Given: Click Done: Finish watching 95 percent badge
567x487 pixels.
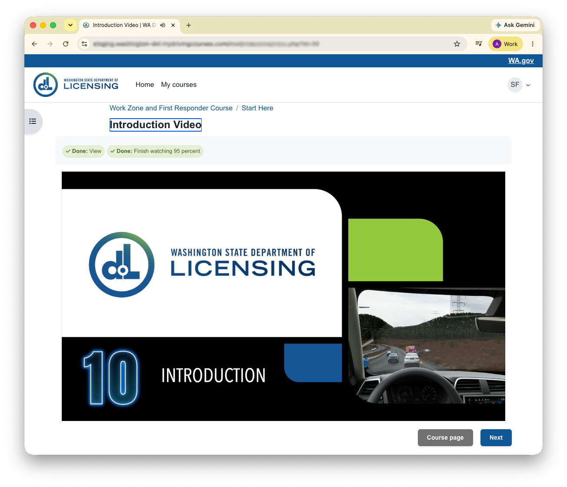Looking at the screenshot, I should 155,151.
